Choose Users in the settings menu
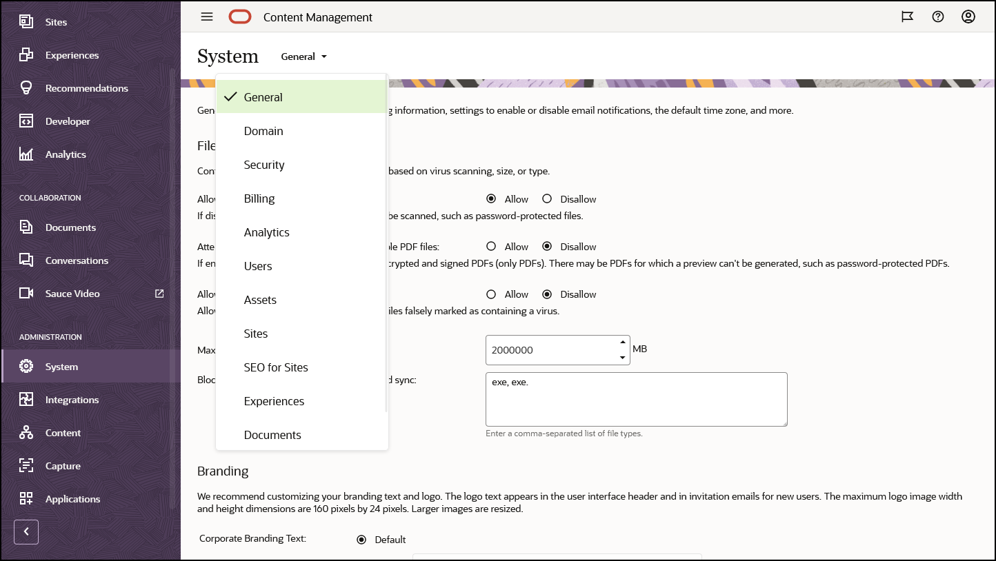The height and width of the screenshot is (561, 996). (x=301, y=266)
